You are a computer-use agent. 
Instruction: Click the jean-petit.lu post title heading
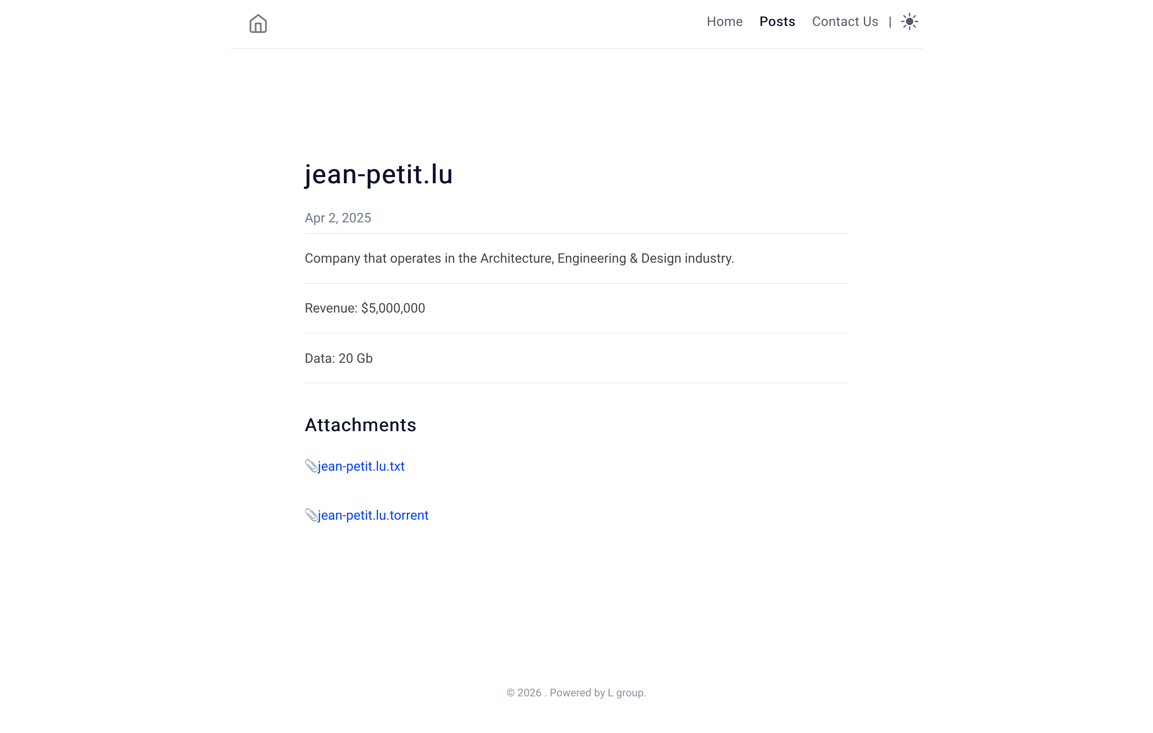[x=378, y=174]
